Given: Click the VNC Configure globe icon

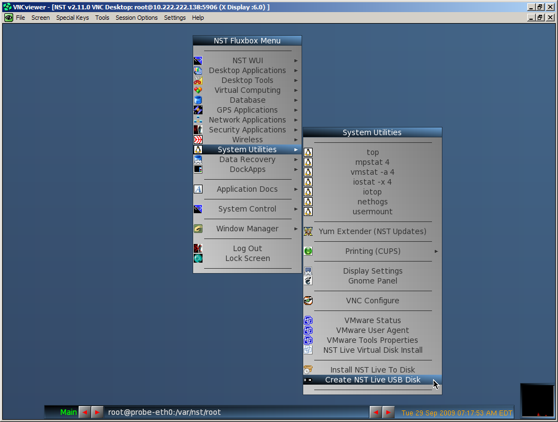Looking at the screenshot, I should (308, 301).
